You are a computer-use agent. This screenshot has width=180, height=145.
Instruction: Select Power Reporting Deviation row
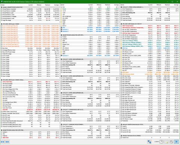30,121
